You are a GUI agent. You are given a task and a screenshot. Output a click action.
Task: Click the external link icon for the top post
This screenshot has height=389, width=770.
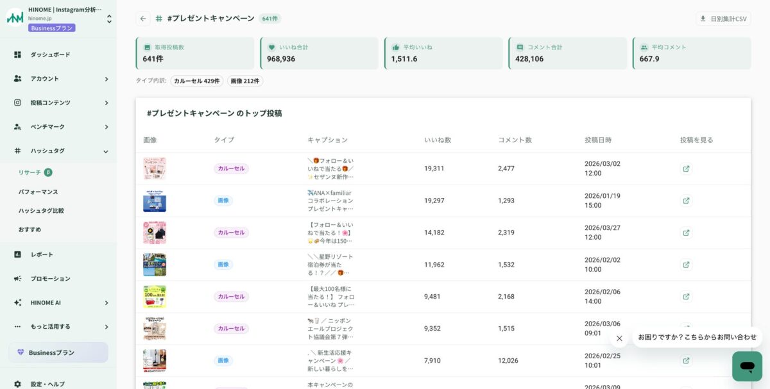(686, 168)
